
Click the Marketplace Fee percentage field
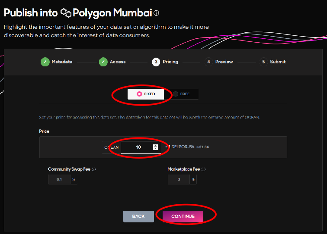pyautogui.click(x=179, y=179)
